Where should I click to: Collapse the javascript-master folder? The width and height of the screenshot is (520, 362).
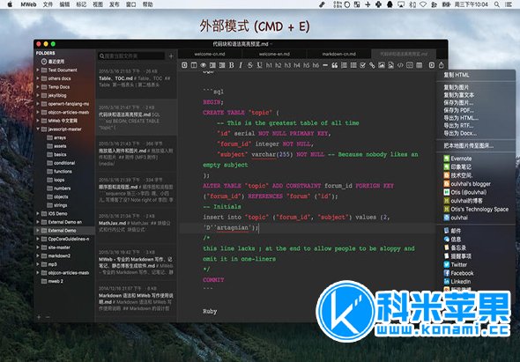click(x=38, y=129)
